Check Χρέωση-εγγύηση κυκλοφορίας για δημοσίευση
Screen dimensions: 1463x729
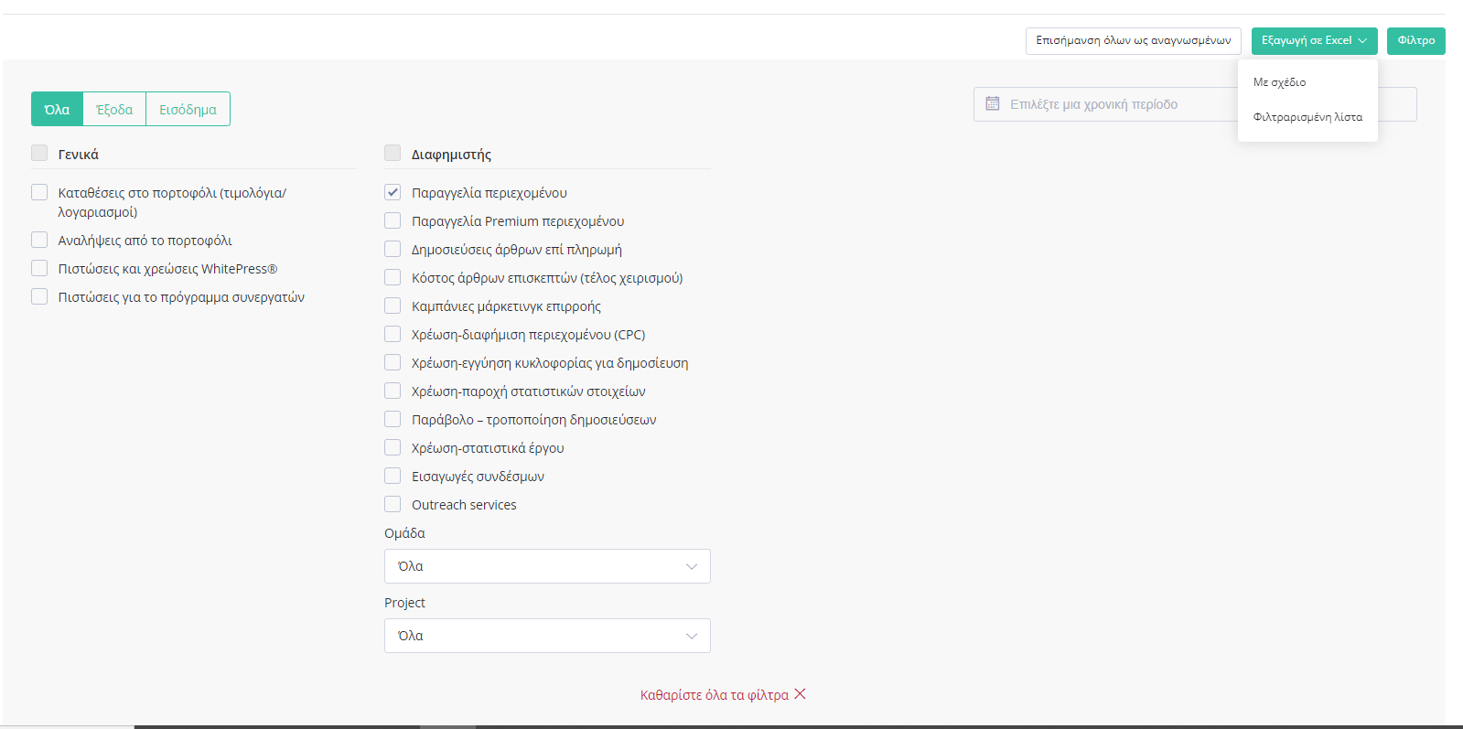[x=393, y=362]
